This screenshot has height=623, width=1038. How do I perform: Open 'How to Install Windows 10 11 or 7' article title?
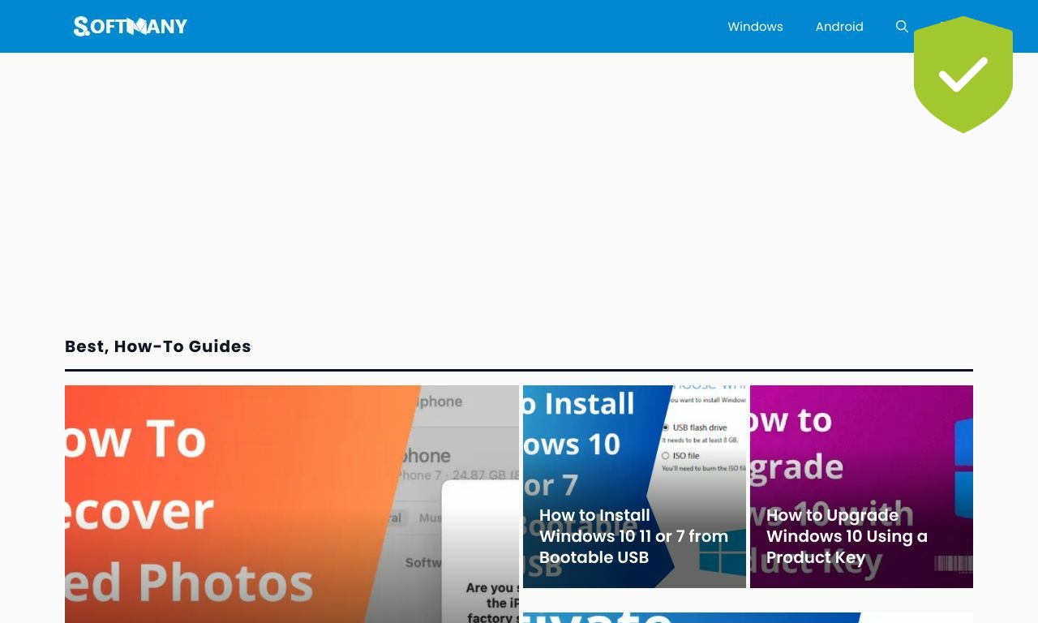click(x=633, y=536)
